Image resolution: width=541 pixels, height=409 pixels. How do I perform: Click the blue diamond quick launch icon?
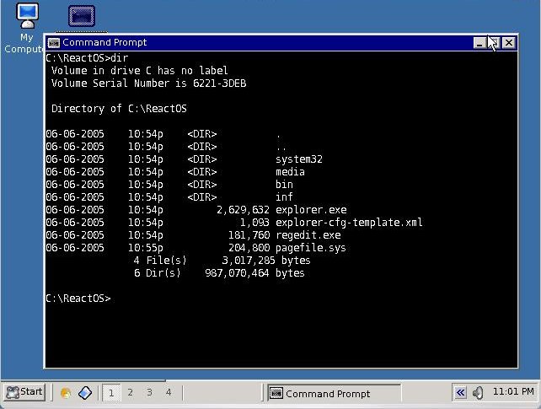pyautogui.click(x=85, y=393)
